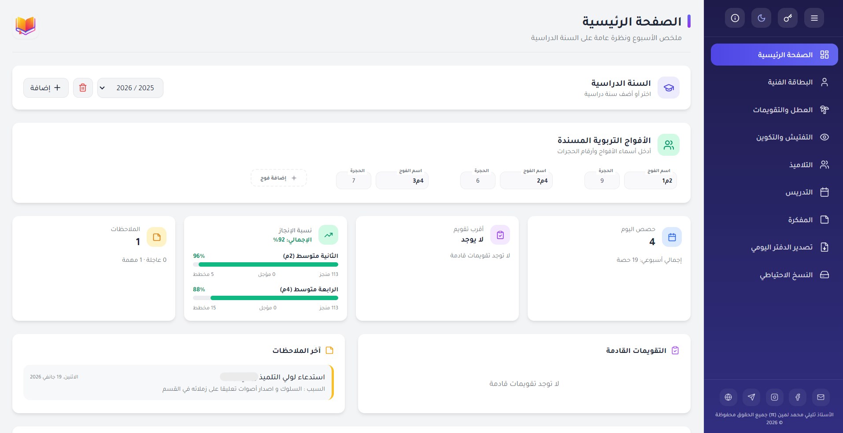
Task: Click the note icon in الملاحظات card
Action: tap(156, 237)
